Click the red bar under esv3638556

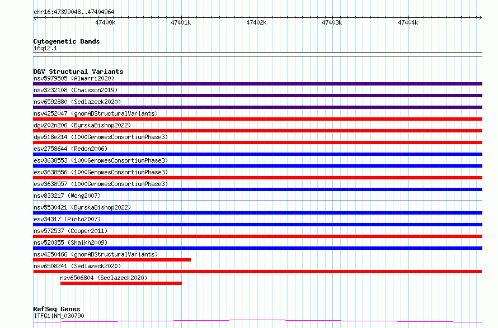tap(257, 178)
